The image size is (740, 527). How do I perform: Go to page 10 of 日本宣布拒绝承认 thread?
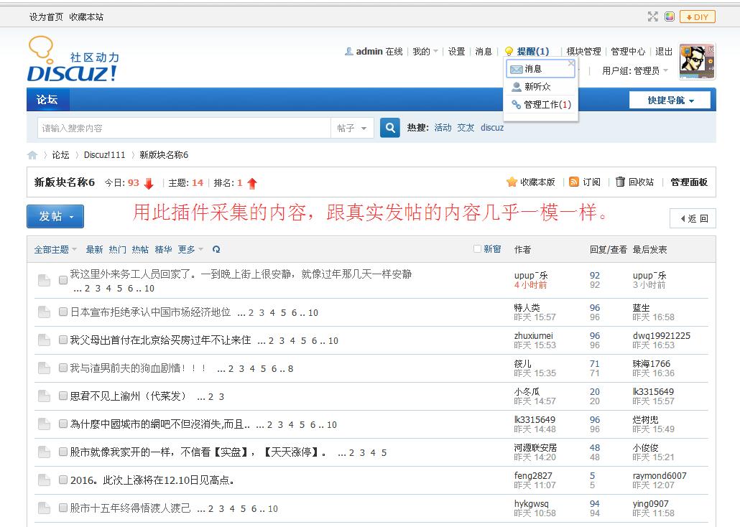[x=313, y=312]
